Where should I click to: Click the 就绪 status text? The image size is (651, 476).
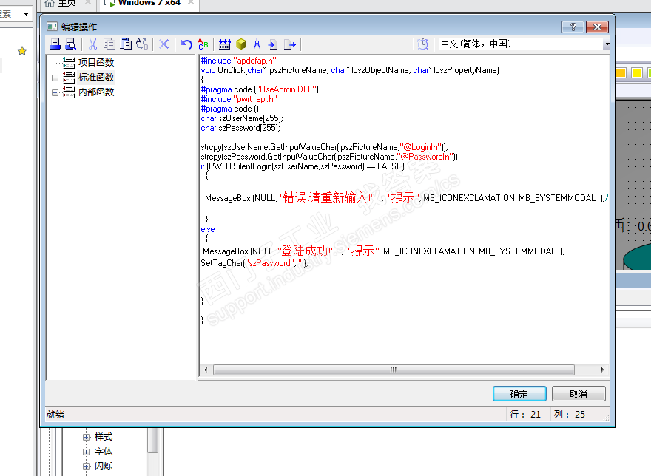(x=55, y=415)
